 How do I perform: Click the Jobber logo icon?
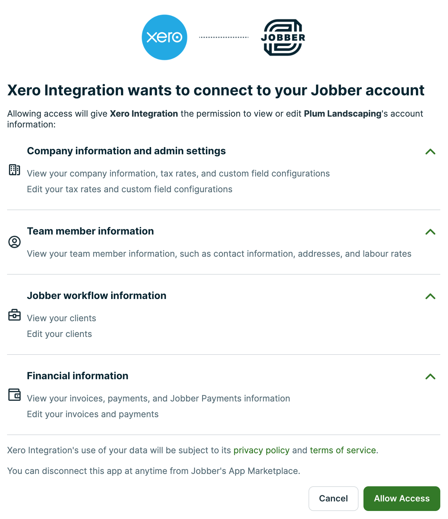[283, 37]
